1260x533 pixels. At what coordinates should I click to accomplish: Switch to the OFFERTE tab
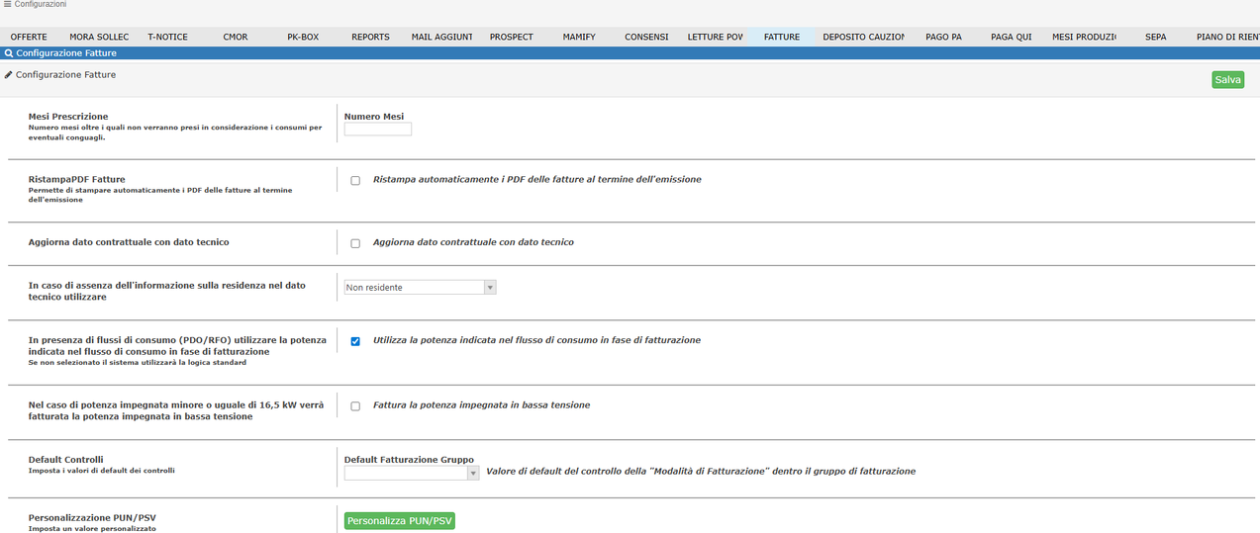pos(29,37)
